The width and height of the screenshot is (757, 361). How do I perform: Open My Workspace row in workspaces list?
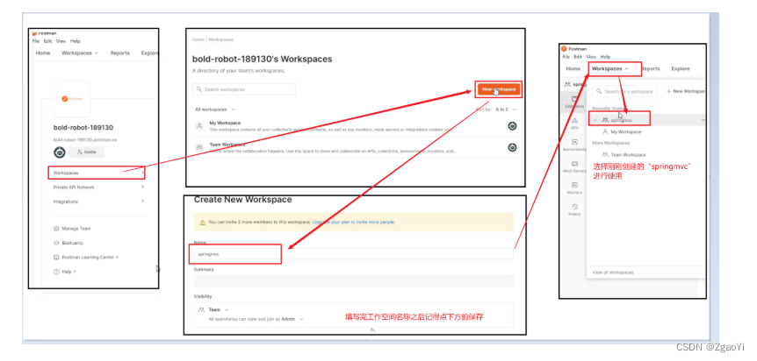355,126
